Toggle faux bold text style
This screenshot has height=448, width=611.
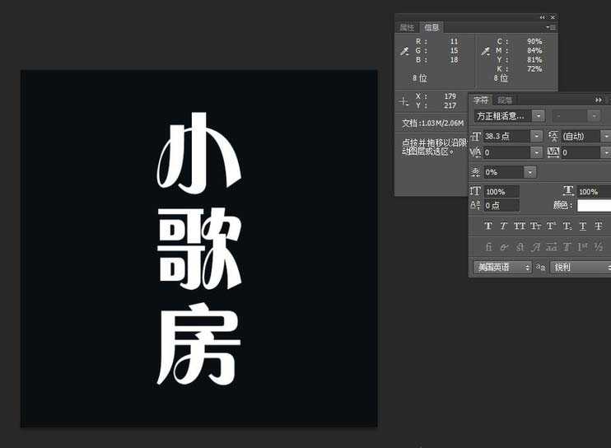pyautogui.click(x=487, y=226)
